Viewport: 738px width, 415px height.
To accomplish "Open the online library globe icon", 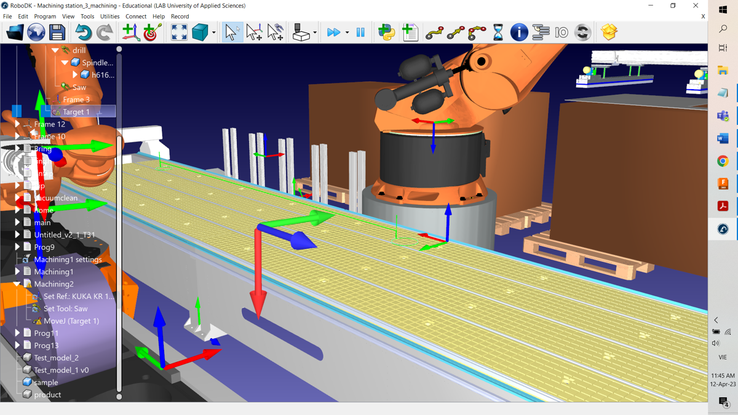I will coord(36,32).
